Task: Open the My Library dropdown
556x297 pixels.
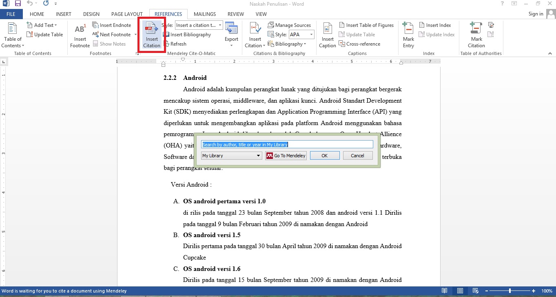Action: click(x=232, y=156)
